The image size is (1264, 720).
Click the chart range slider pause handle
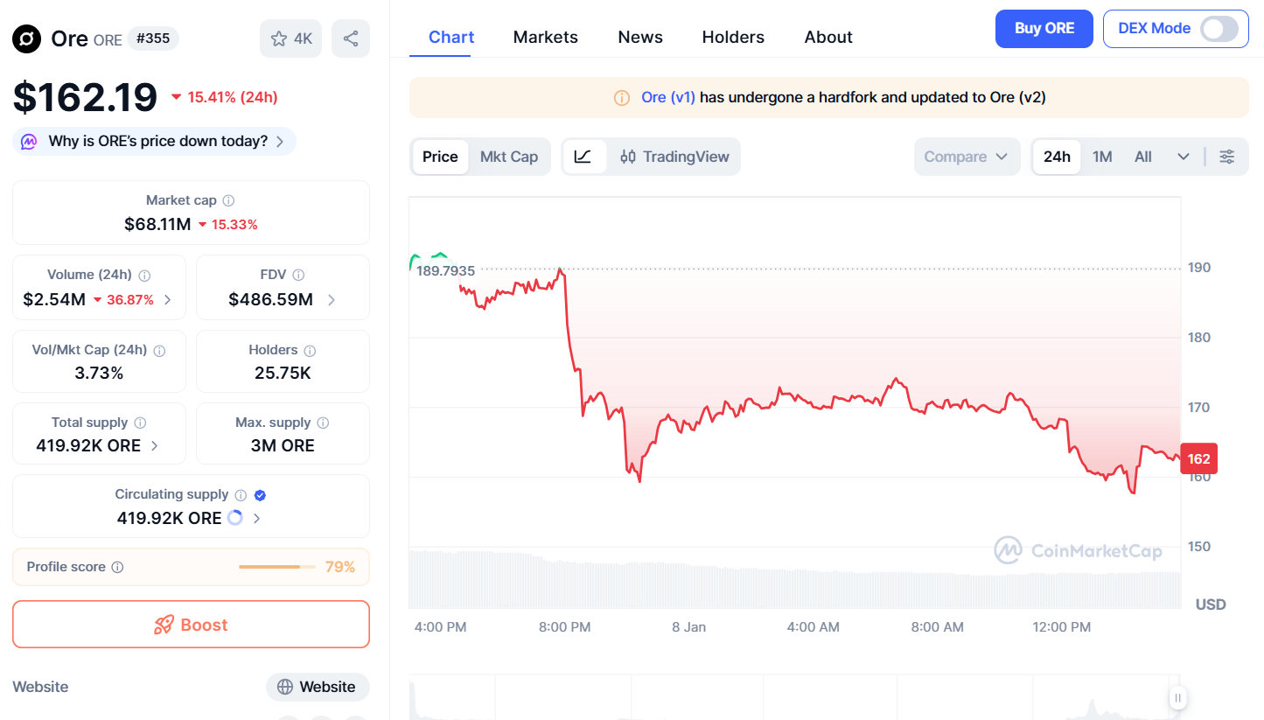coord(1178,697)
